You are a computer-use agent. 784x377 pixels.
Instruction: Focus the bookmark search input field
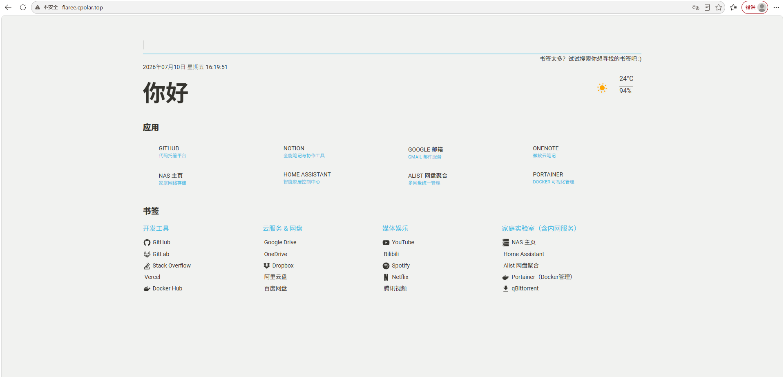(x=392, y=45)
